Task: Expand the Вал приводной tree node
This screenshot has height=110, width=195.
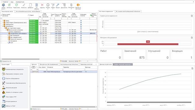Action: pos(8,35)
